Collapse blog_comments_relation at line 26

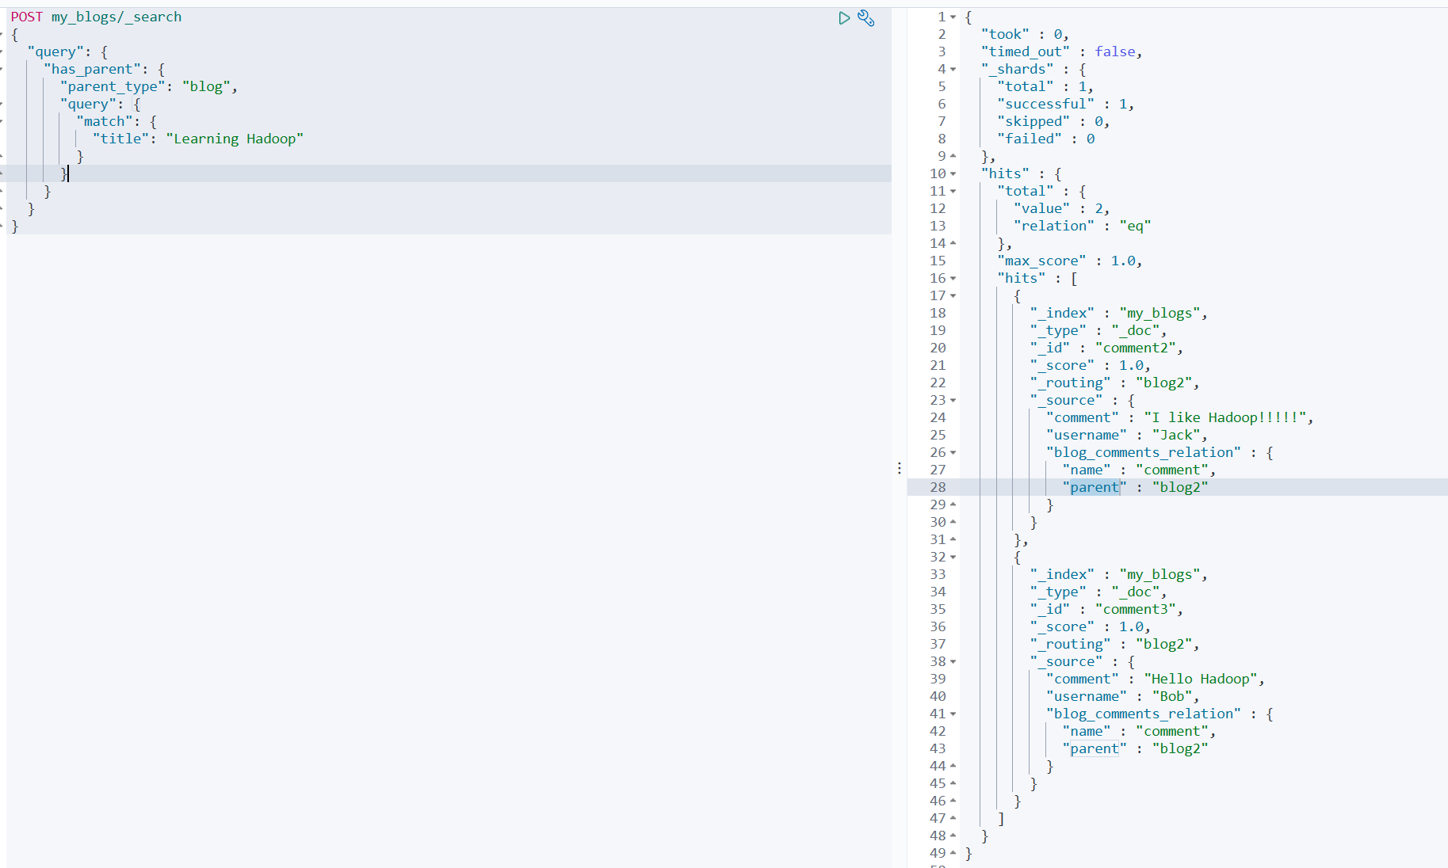pyautogui.click(x=953, y=452)
